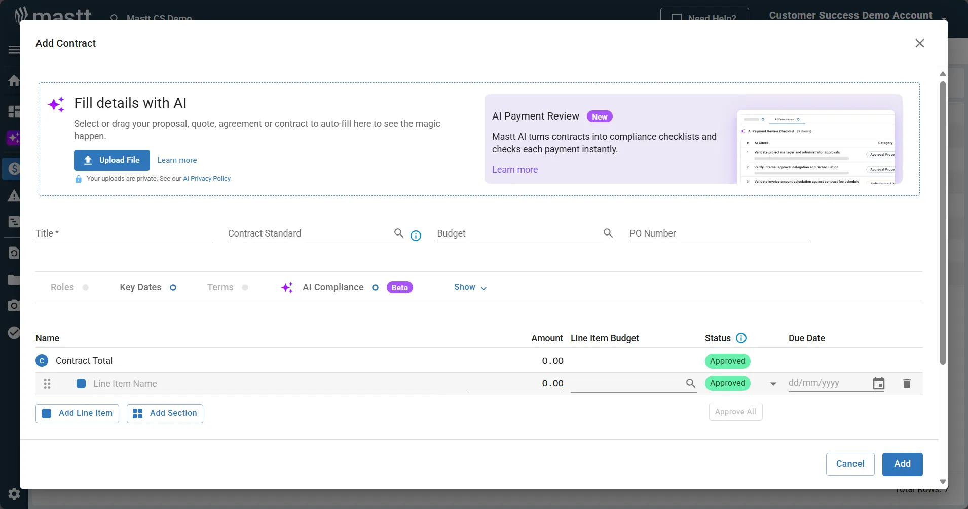Expand the Show dropdown
The width and height of the screenshot is (968, 509).
pyautogui.click(x=470, y=287)
